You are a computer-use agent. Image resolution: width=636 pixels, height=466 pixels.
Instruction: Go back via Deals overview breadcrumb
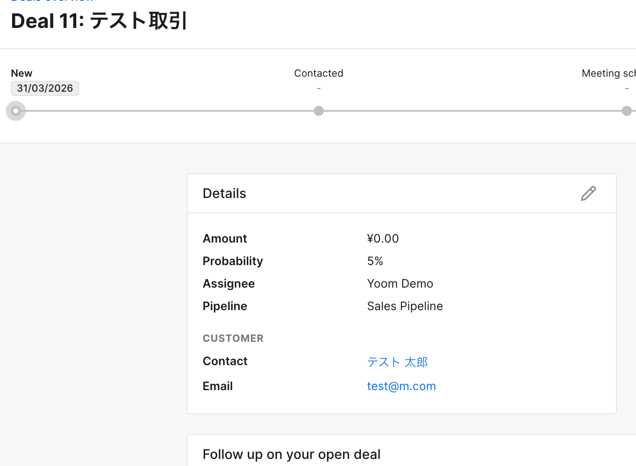52,1
